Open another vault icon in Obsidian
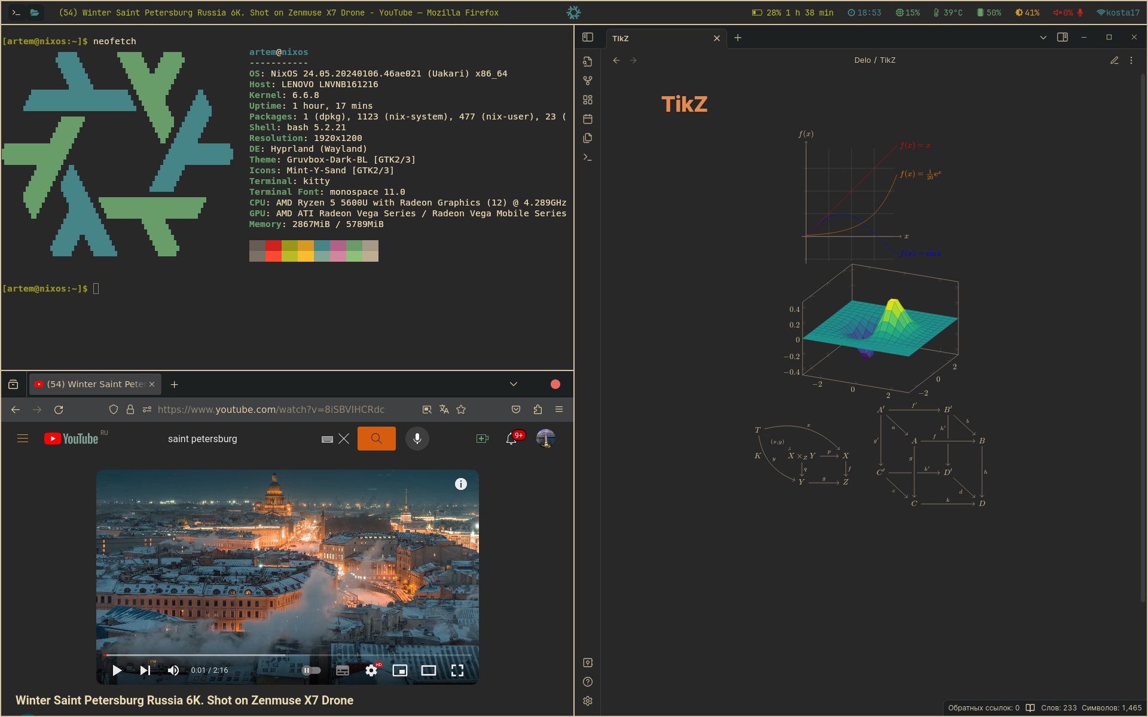Screen dimensions: 1148x717 [x=588, y=663]
